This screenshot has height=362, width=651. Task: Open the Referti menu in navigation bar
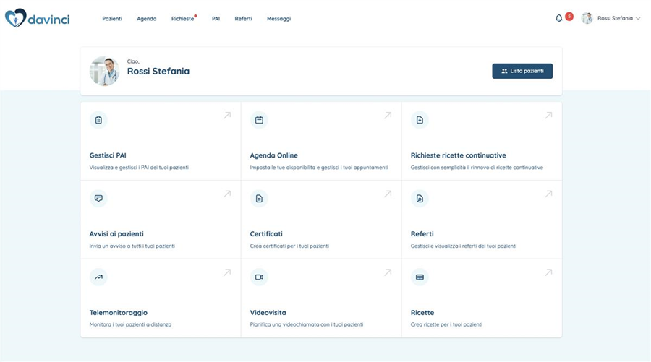coord(243,19)
